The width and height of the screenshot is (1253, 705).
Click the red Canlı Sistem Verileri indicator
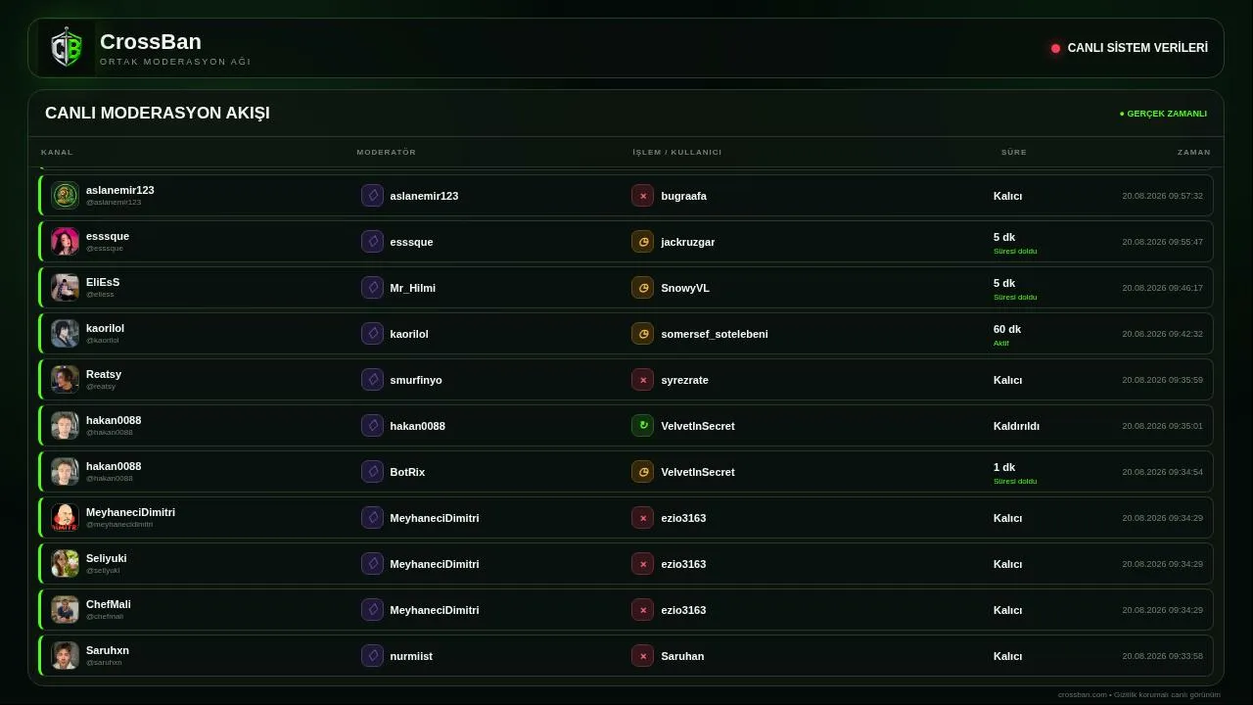1055,48
